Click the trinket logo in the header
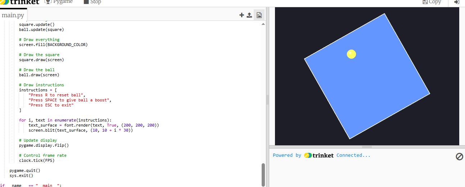This screenshot has width=465, height=187. click(20, 2)
